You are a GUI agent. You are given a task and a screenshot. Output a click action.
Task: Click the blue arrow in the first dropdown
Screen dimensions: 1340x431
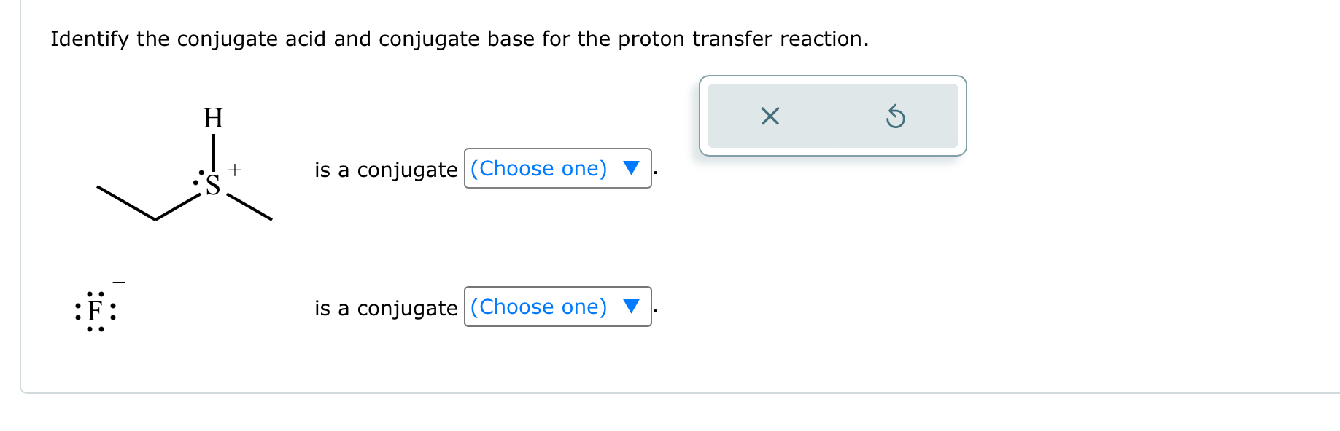(631, 168)
